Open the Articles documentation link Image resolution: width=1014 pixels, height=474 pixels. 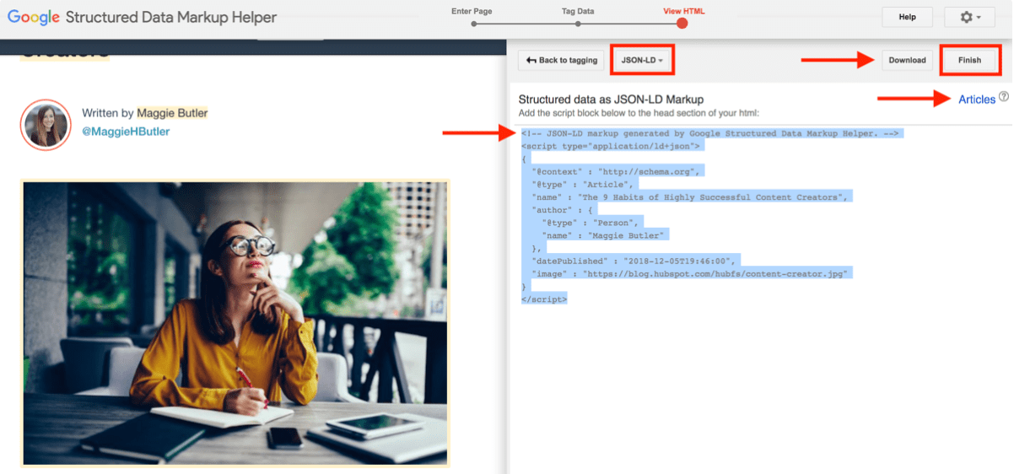click(977, 99)
